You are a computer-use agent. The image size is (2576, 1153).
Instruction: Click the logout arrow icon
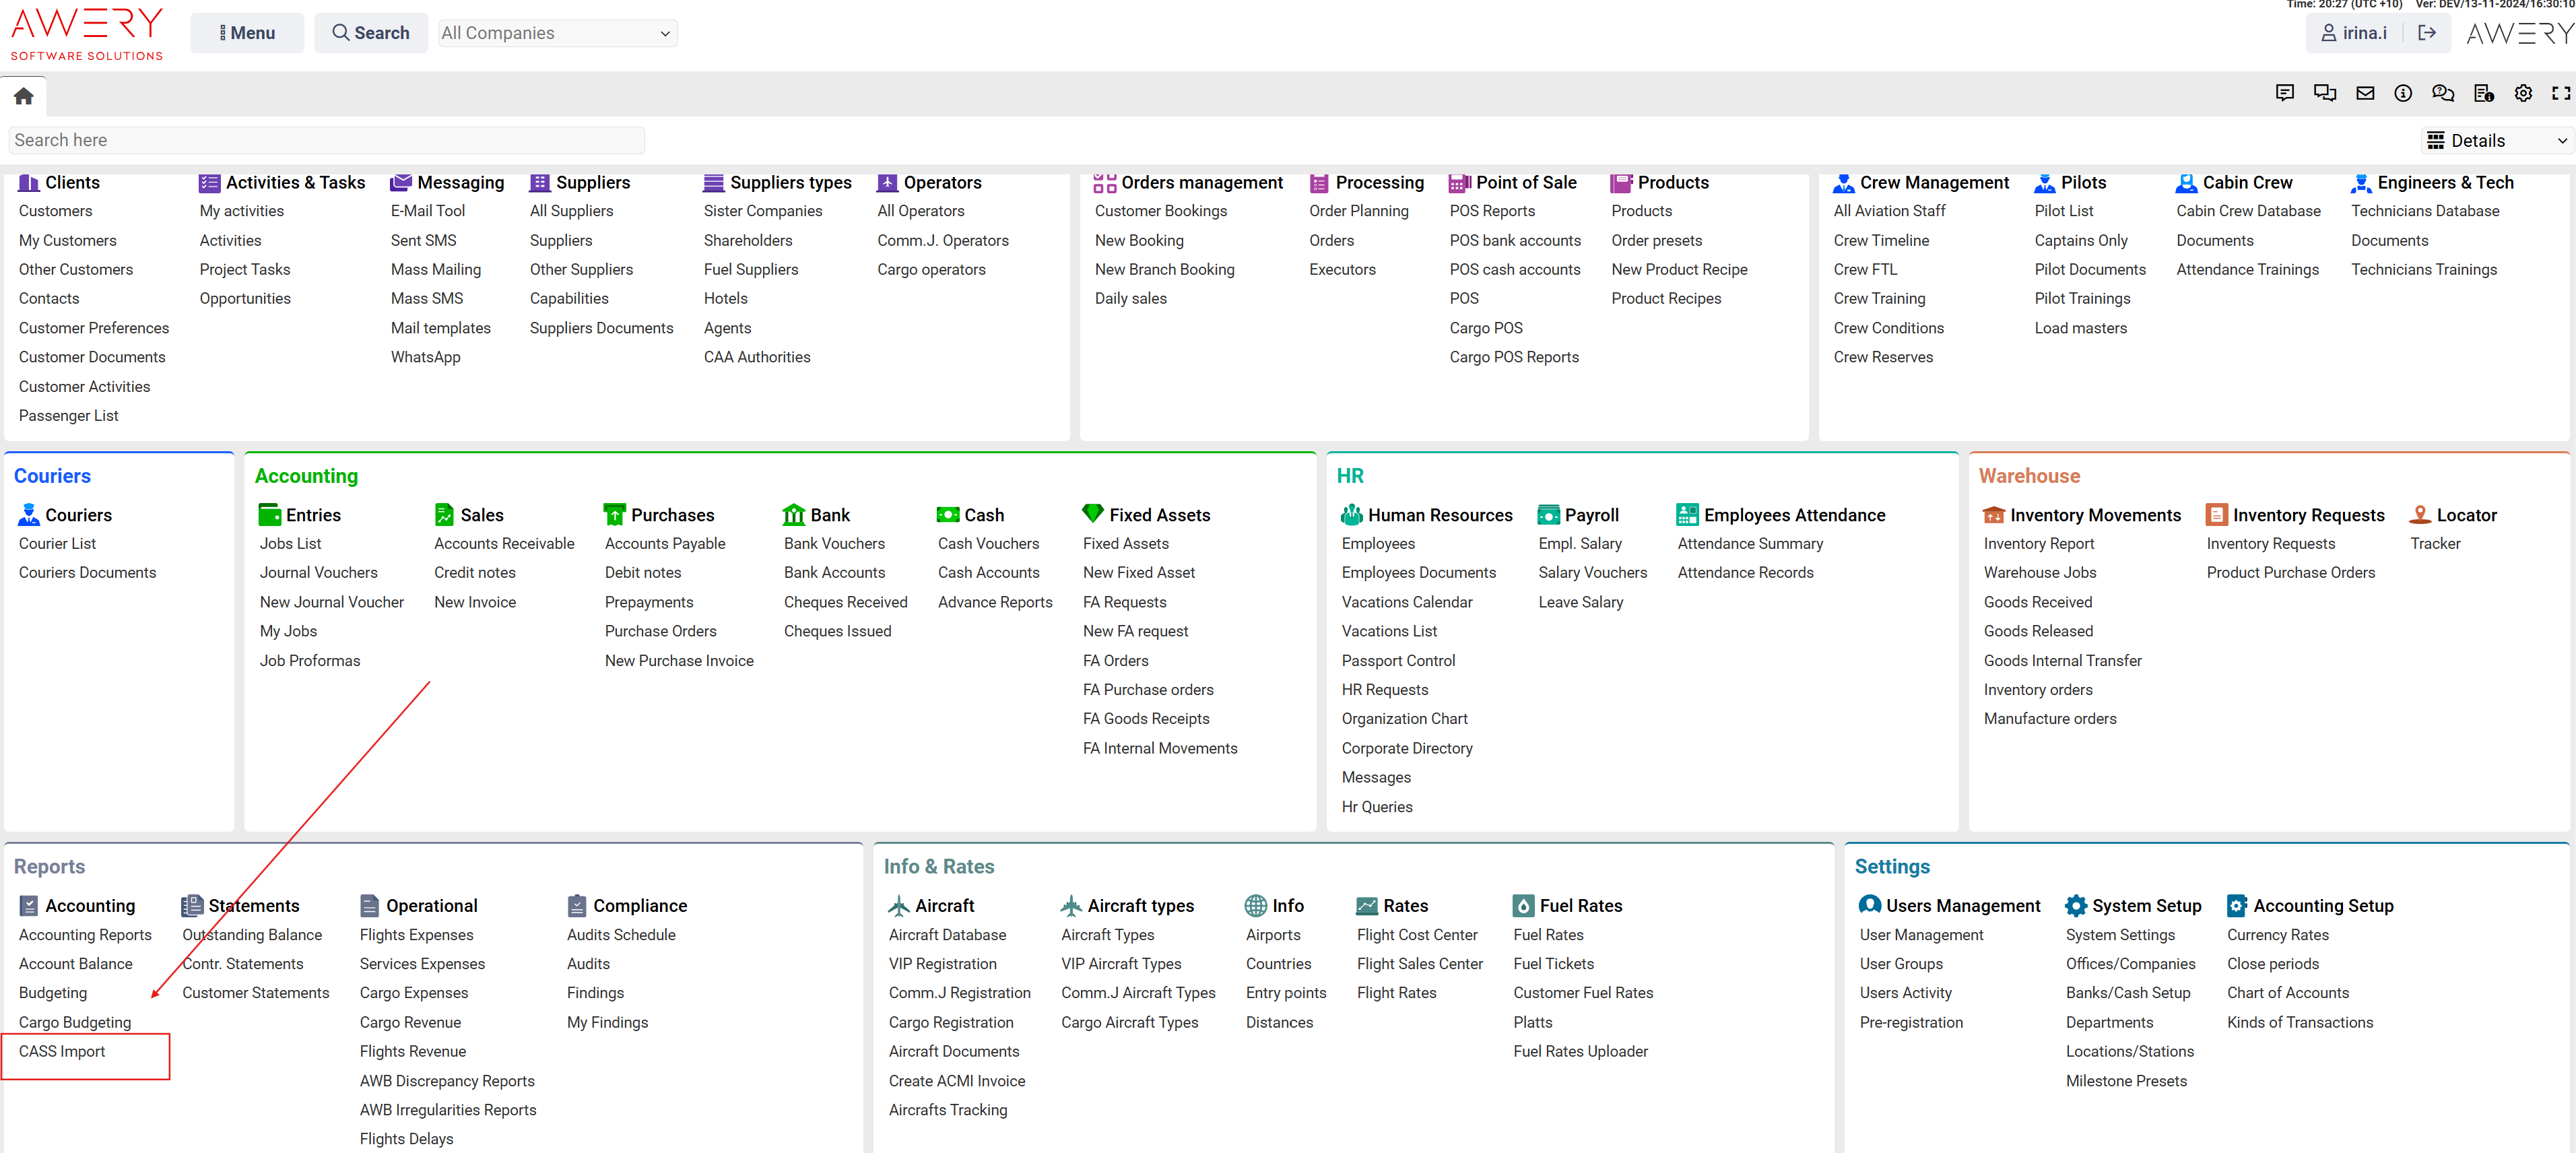coord(2427,33)
